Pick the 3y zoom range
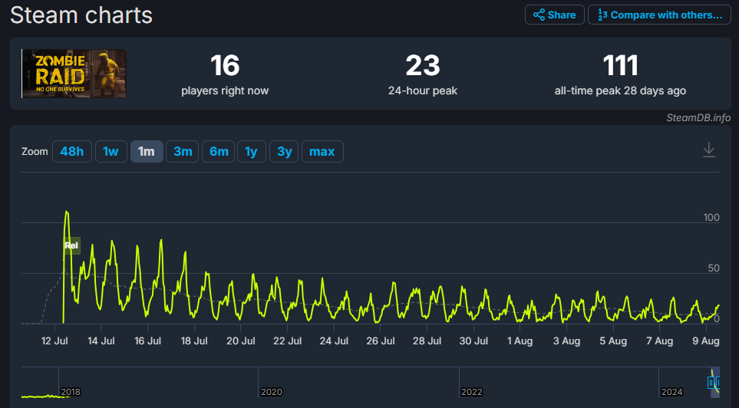This screenshot has width=739, height=408. 284,151
